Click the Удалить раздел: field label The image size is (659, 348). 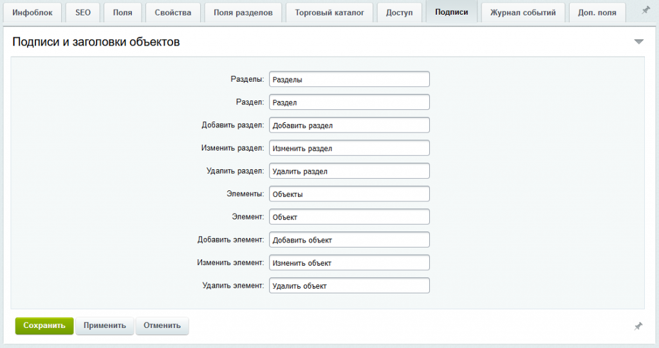[236, 170]
